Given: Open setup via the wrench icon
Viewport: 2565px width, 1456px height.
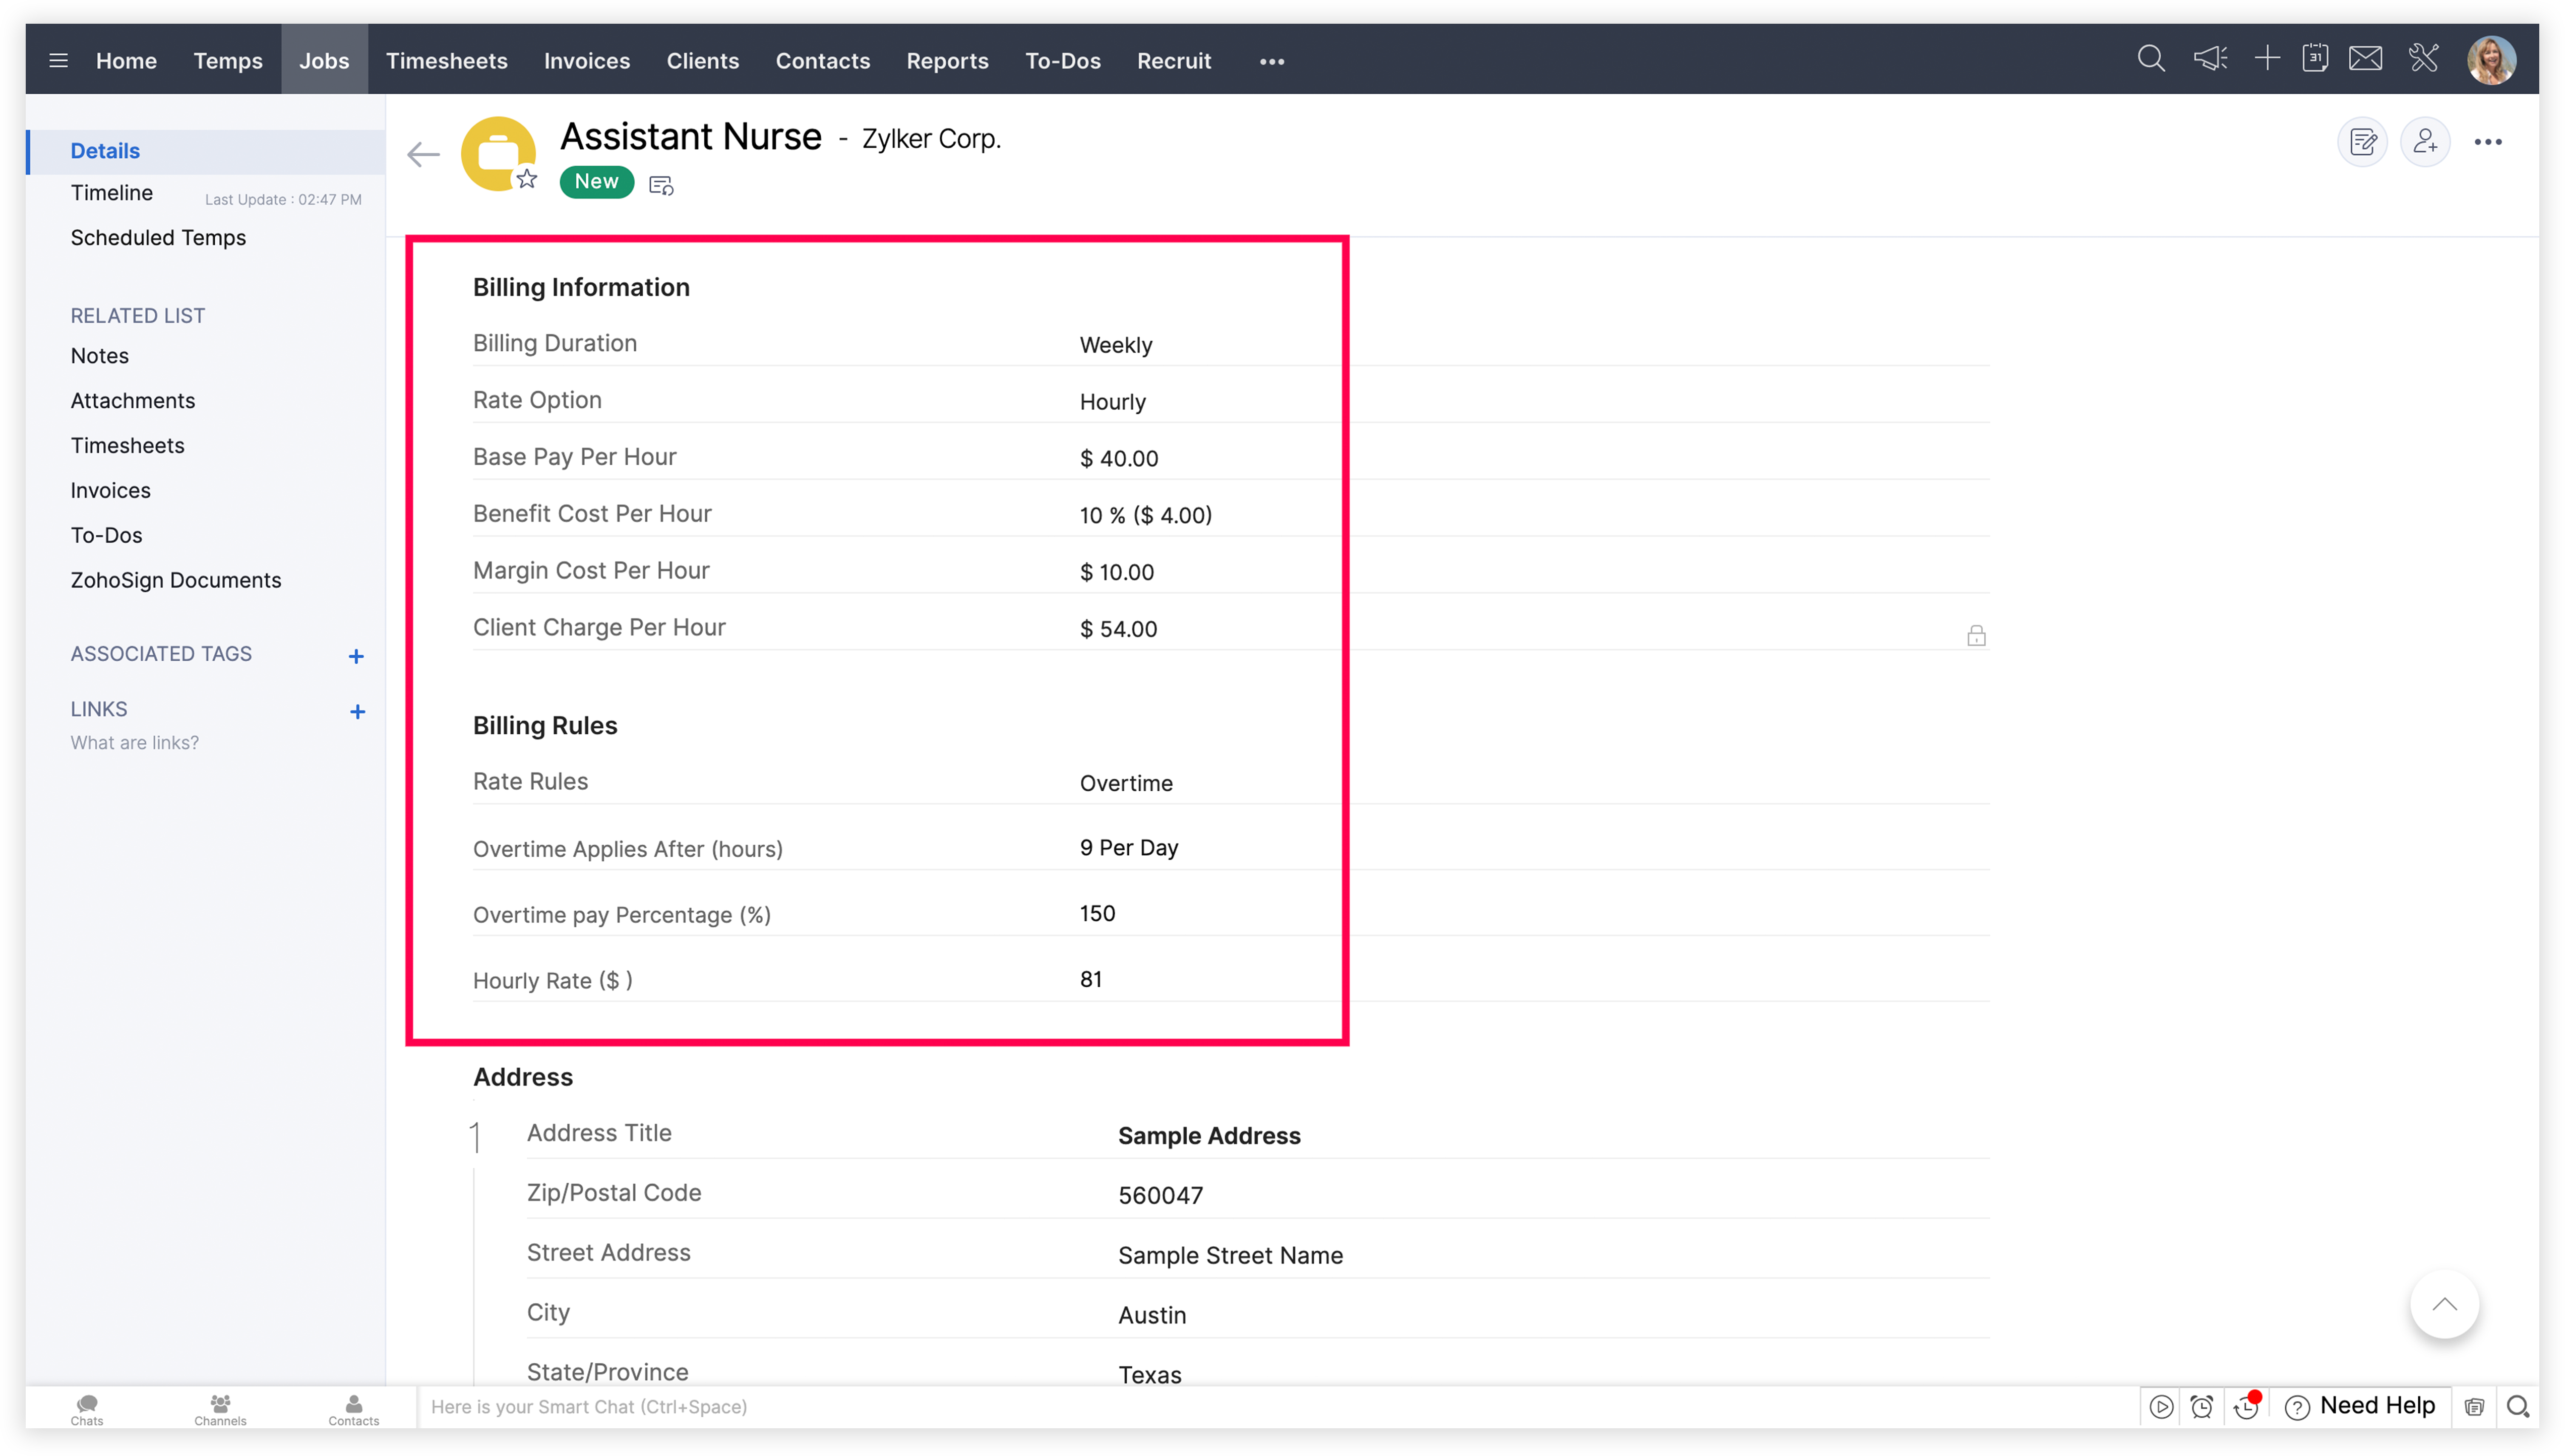Looking at the screenshot, I should pos(2423,59).
